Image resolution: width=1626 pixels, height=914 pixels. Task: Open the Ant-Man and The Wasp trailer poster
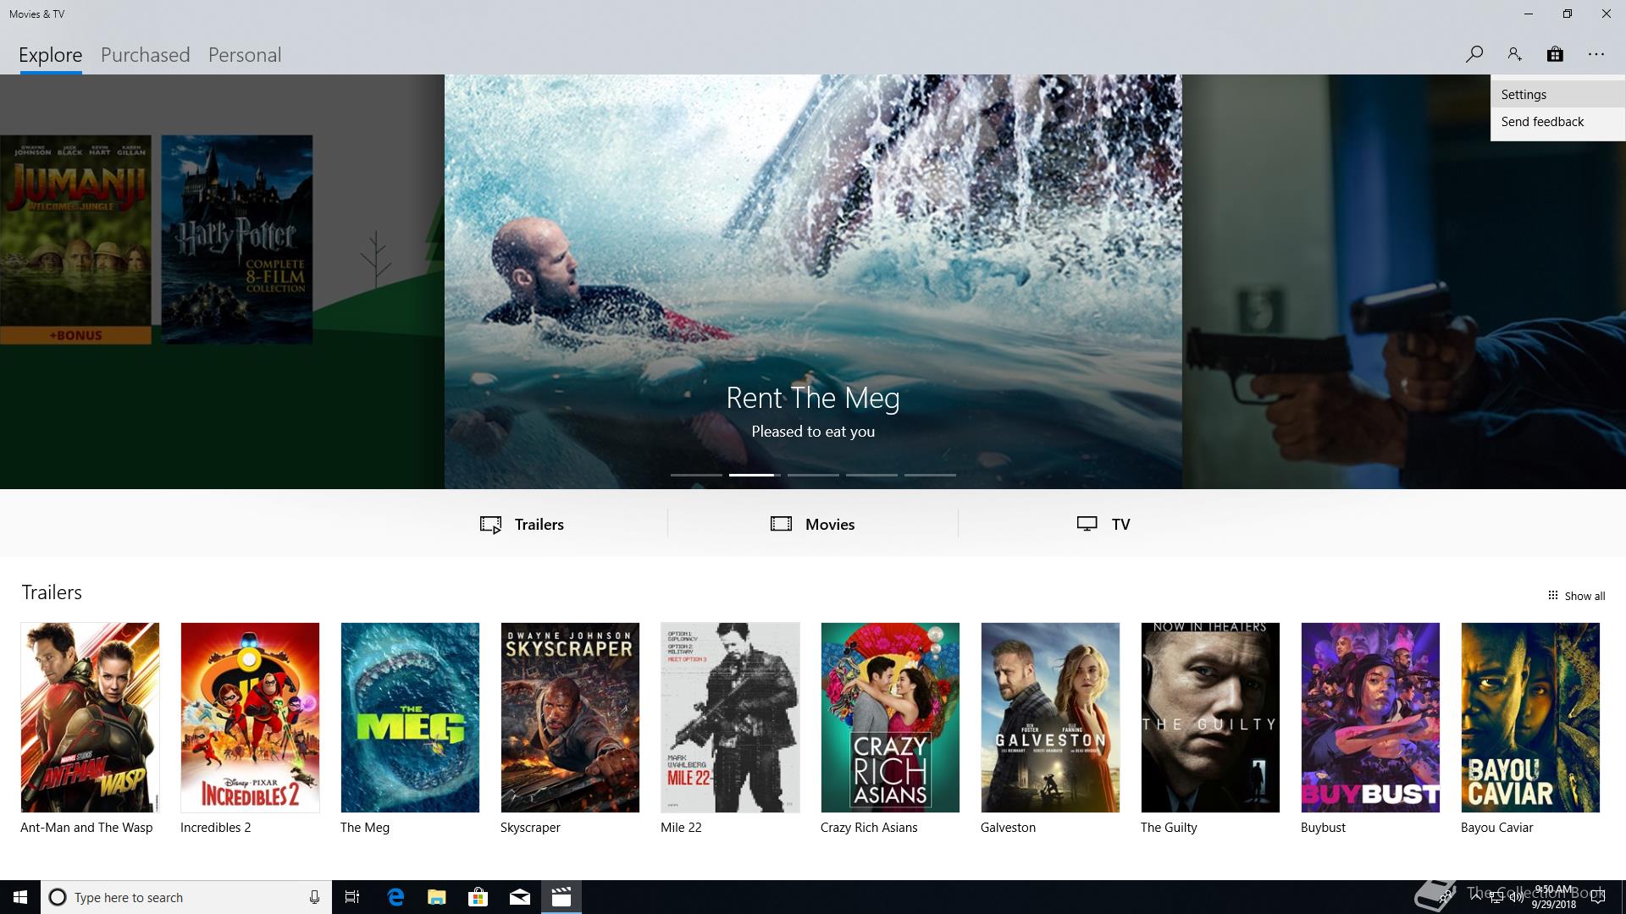point(90,718)
